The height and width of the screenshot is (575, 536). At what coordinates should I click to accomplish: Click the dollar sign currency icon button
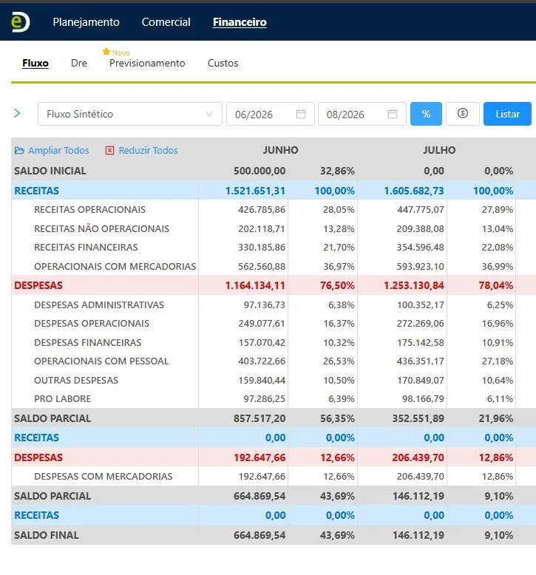coord(463,114)
